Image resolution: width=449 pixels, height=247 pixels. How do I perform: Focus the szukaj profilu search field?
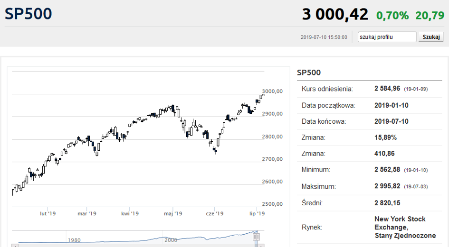pyautogui.click(x=387, y=37)
